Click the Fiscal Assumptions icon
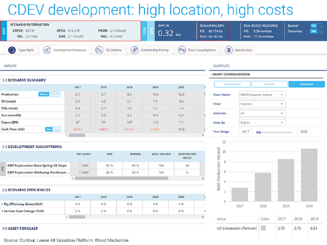This screenshot has height=245, width=327. tap(182, 50)
